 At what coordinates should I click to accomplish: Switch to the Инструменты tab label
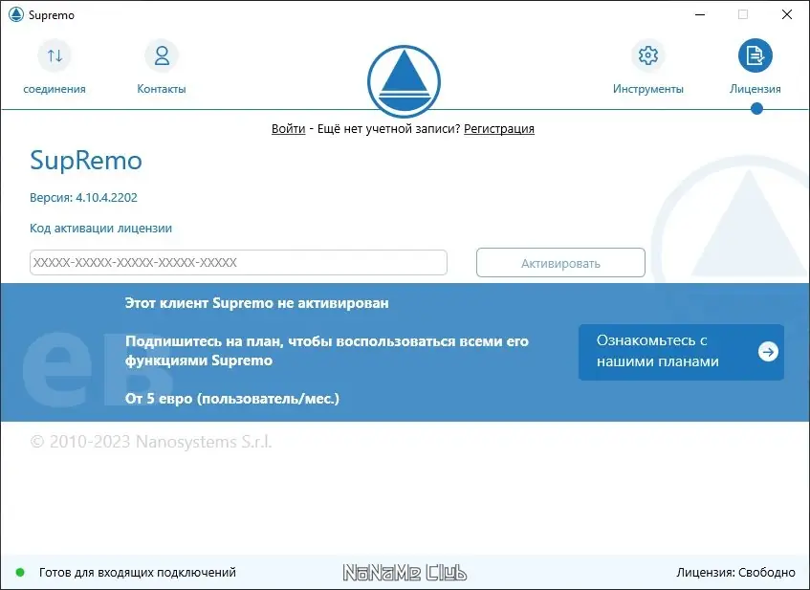click(647, 89)
